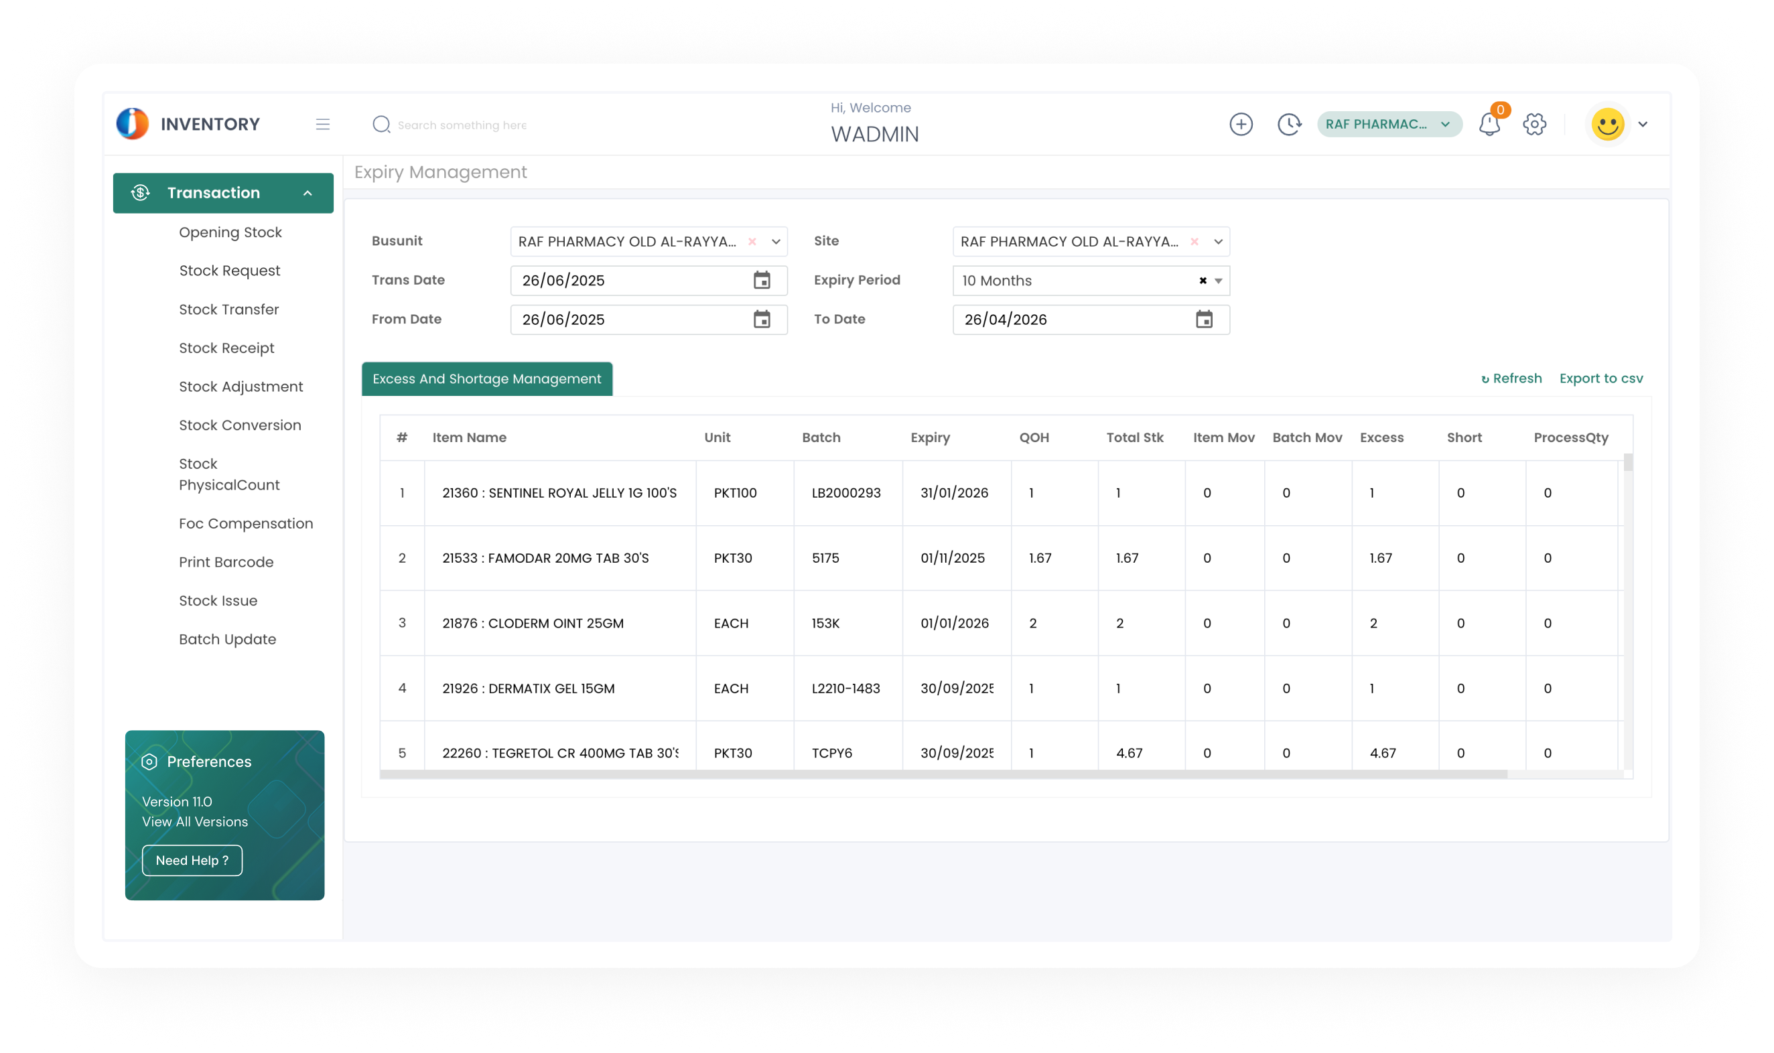Click the plus circle add icon

[x=1240, y=124]
